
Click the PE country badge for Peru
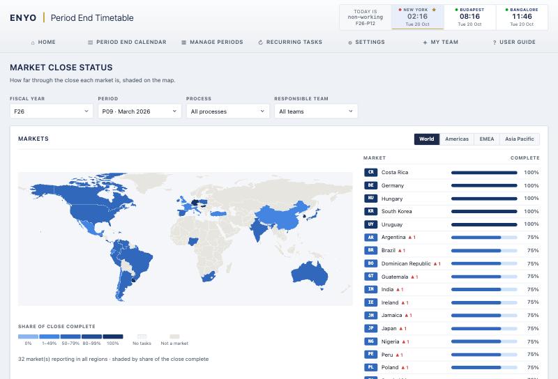(371, 355)
